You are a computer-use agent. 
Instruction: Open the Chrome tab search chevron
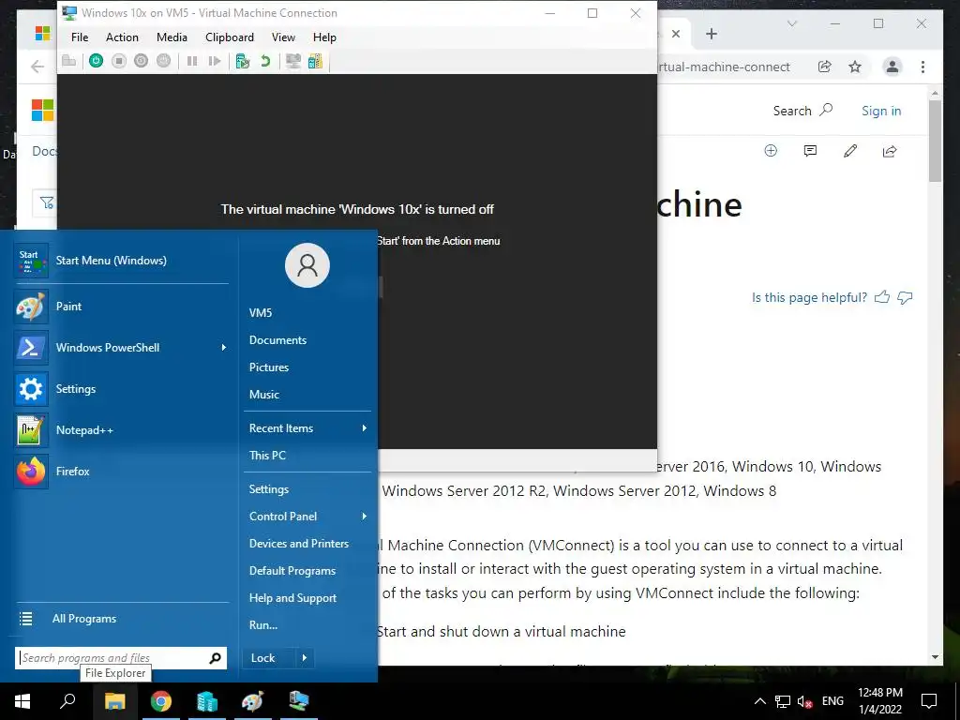(792, 23)
